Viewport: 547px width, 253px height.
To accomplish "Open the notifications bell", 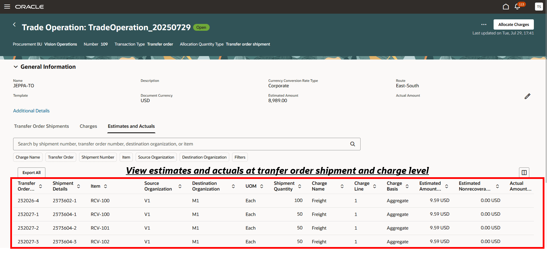I will [517, 7].
